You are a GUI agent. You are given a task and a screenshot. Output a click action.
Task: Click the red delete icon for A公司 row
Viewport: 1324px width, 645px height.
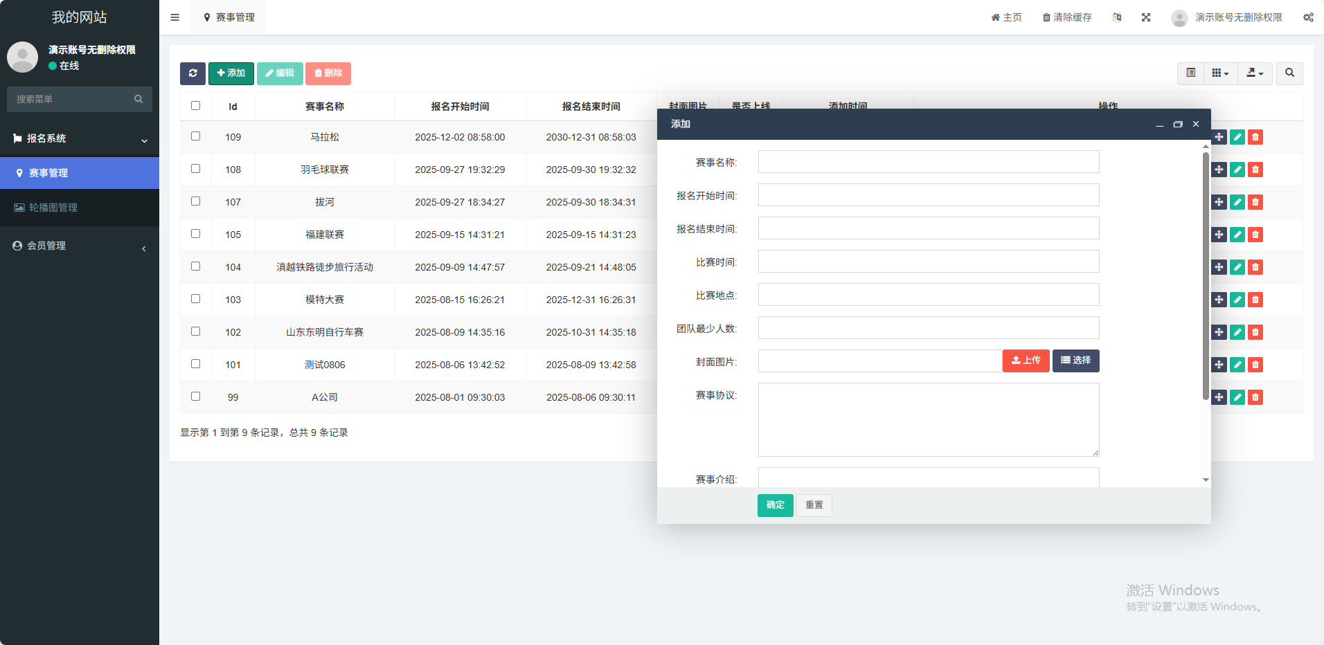1255,397
